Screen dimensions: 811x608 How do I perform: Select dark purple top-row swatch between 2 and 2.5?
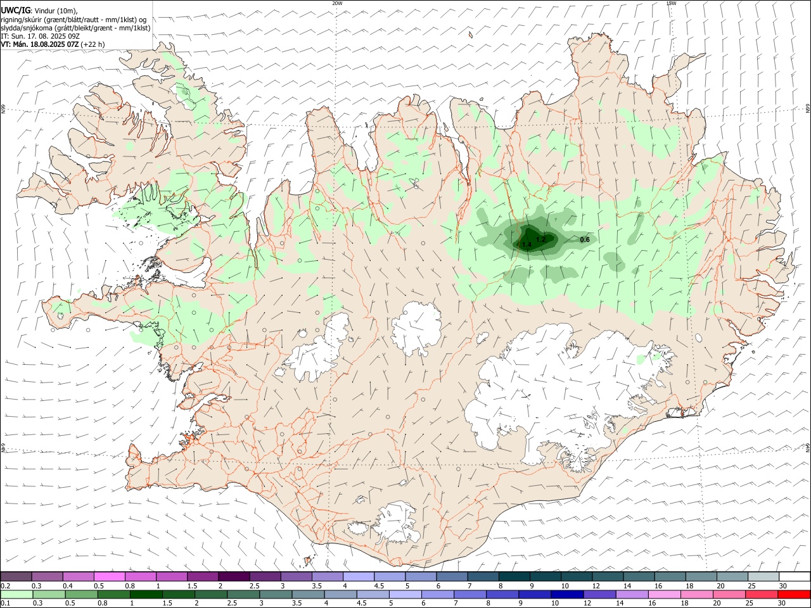click(x=234, y=576)
